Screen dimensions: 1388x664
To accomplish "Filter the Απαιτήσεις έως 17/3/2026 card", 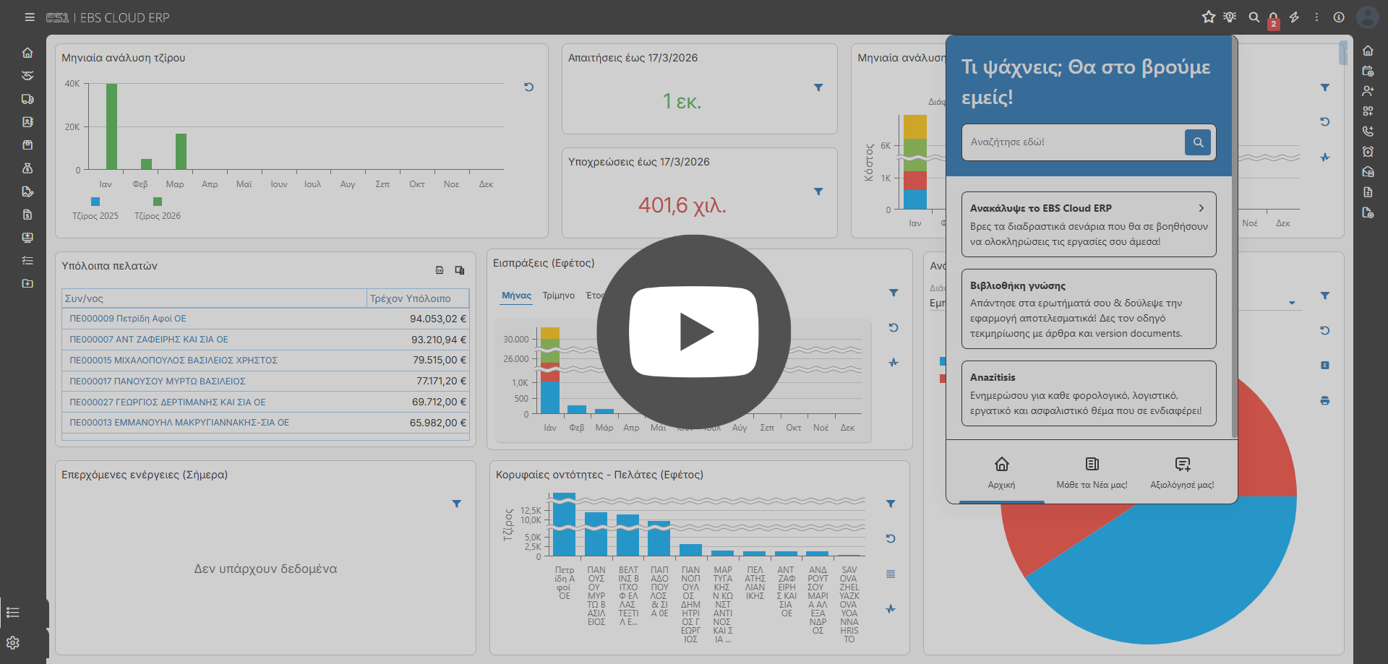I will [x=818, y=87].
